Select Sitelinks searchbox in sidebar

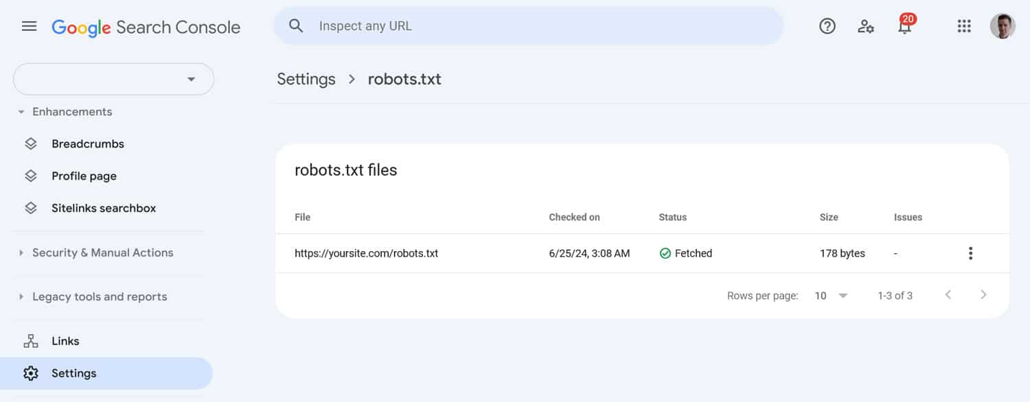[x=103, y=208]
